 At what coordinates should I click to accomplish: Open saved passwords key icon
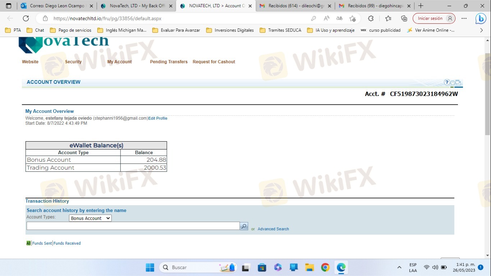(x=313, y=18)
